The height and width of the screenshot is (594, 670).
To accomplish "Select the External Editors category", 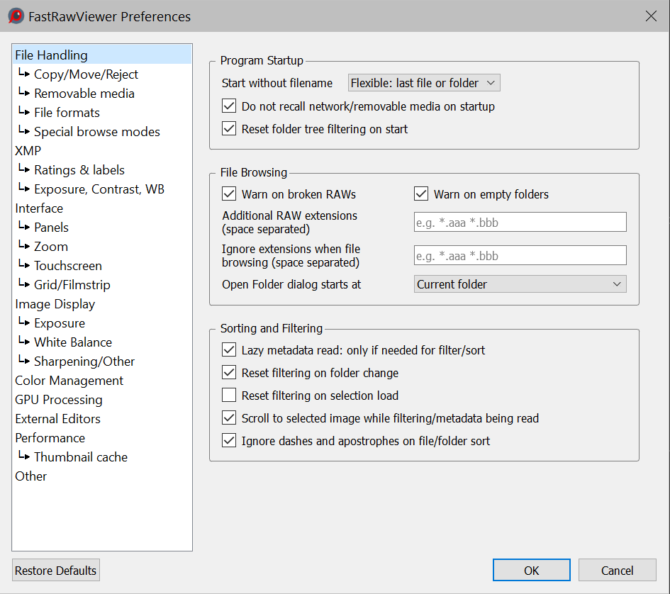I will click(x=58, y=419).
